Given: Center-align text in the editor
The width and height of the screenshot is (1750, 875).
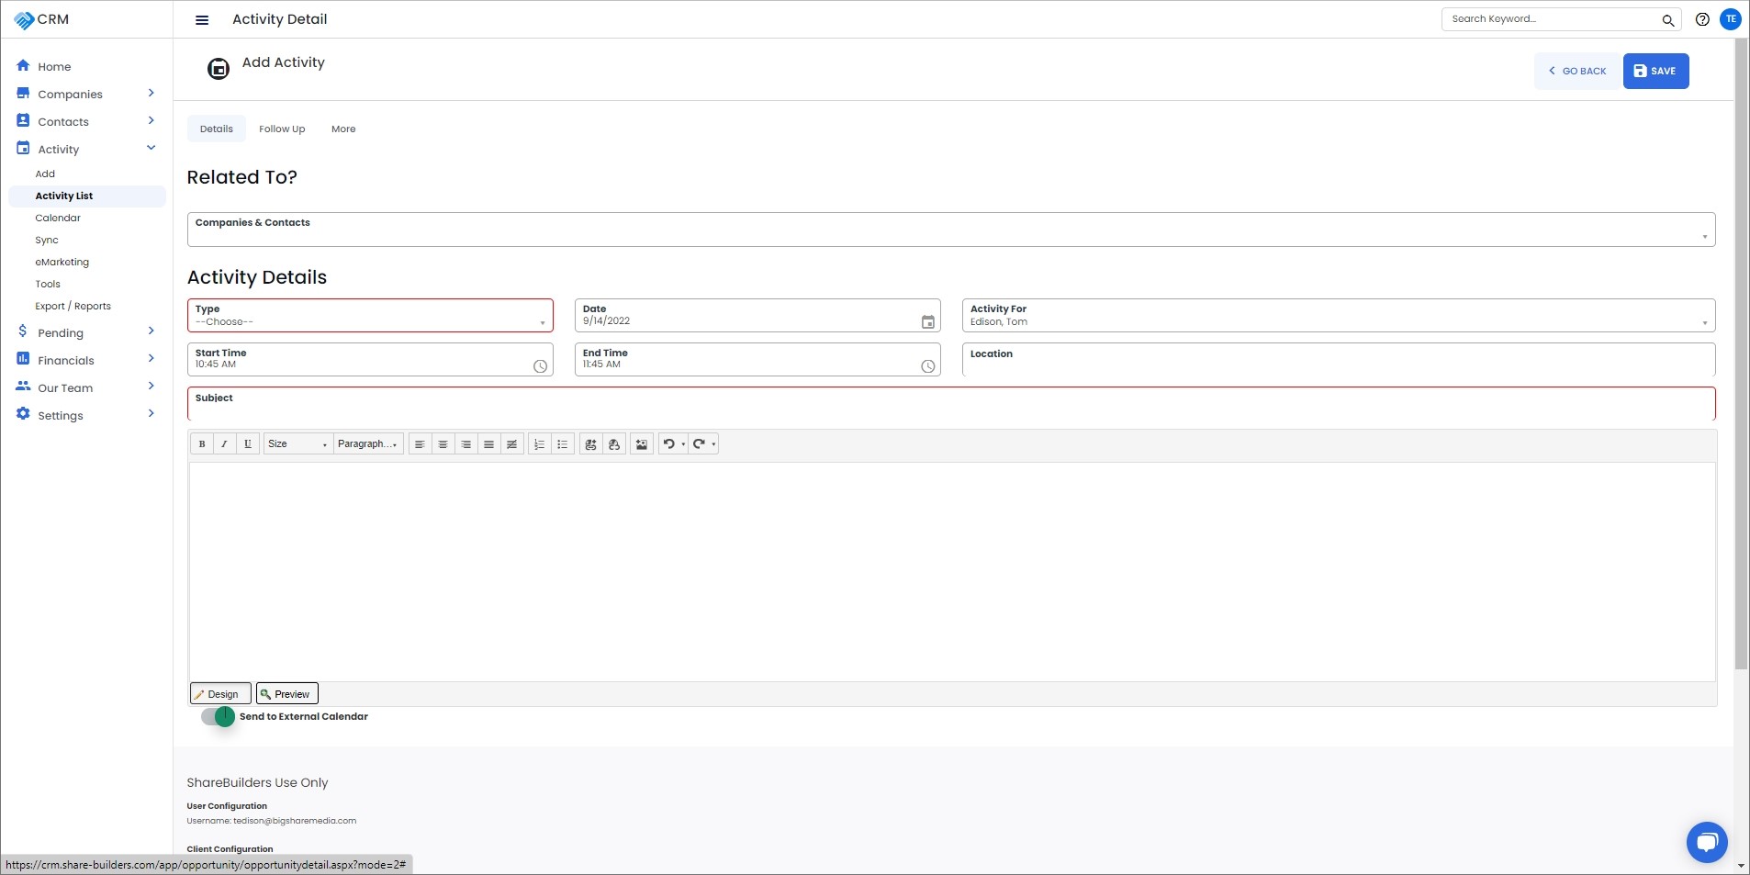Looking at the screenshot, I should pyautogui.click(x=443, y=444).
